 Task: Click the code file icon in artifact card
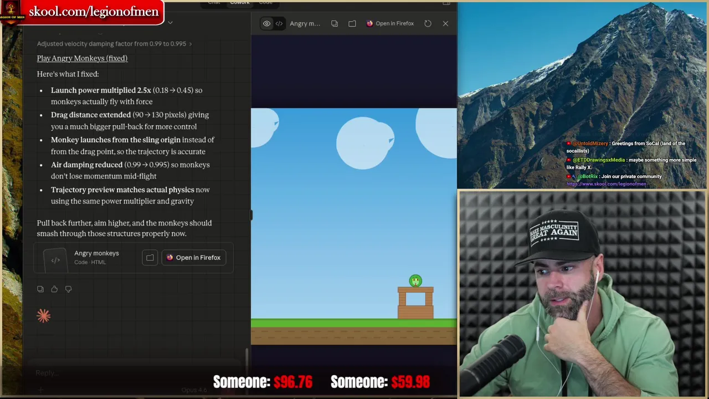[x=55, y=259]
